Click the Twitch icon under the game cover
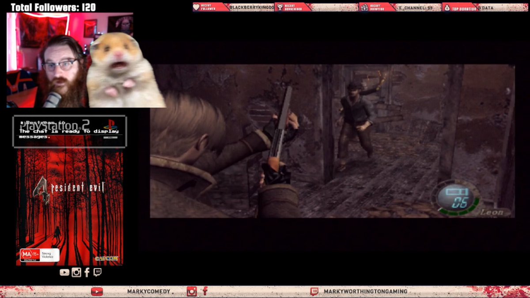530x298 pixels. point(97,272)
